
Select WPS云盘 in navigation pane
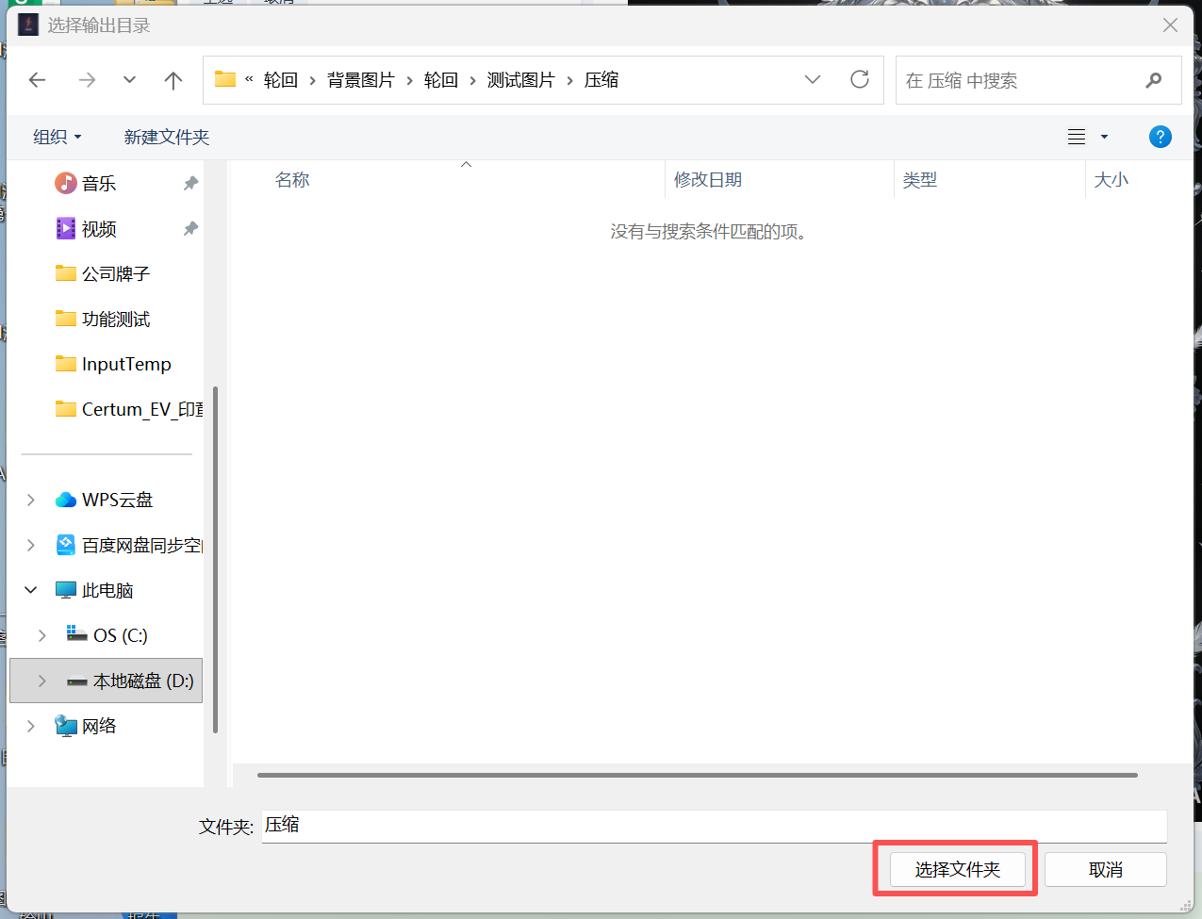tap(117, 500)
